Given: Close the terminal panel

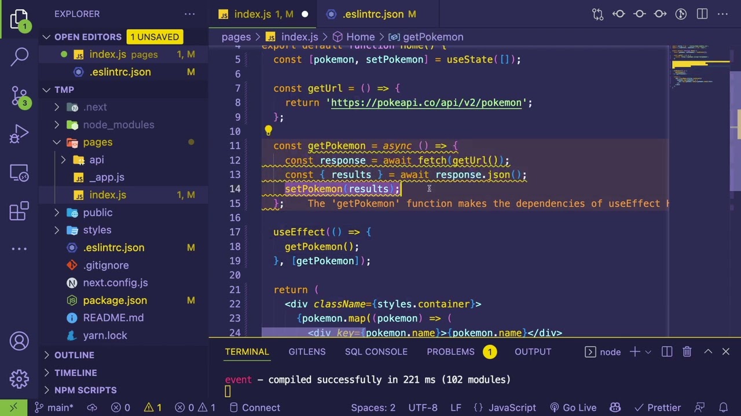Looking at the screenshot, I should point(726,352).
